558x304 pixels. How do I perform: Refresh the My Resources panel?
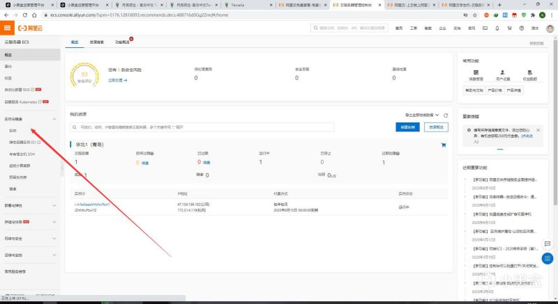tap(446, 115)
